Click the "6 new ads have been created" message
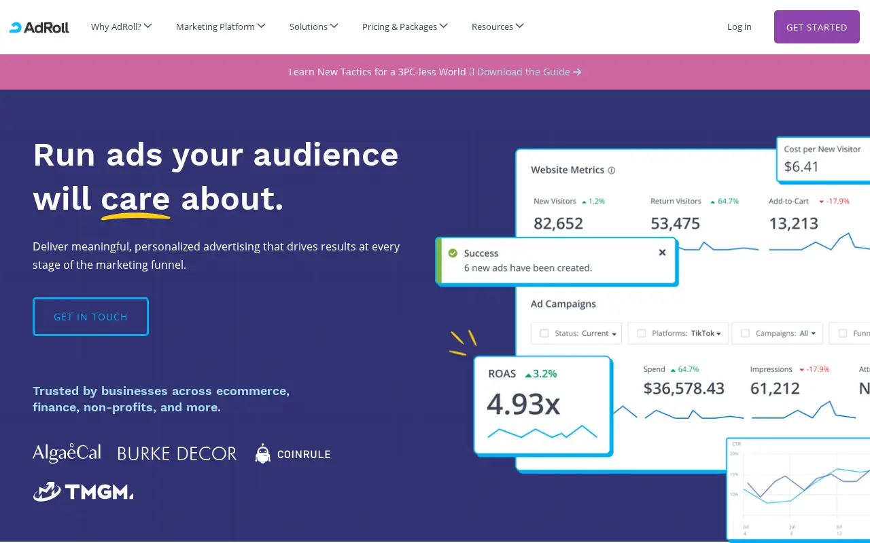This screenshot has width=870, height=543. [x=528, y=268]
